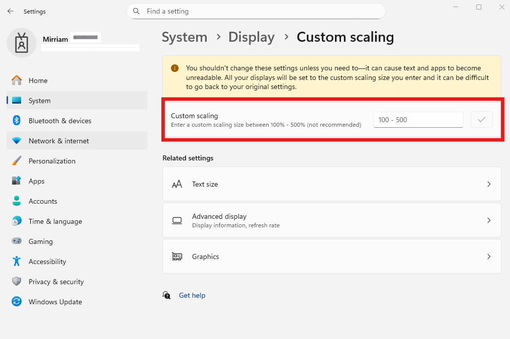Click the Get help link
The width and height of the screenshot is (510, 339).
tap(192, 295)
